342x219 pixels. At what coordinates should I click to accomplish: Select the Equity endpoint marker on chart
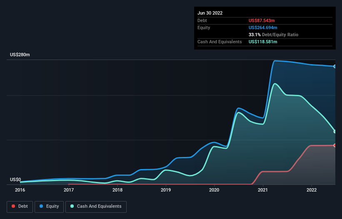[x=335, y=67]
